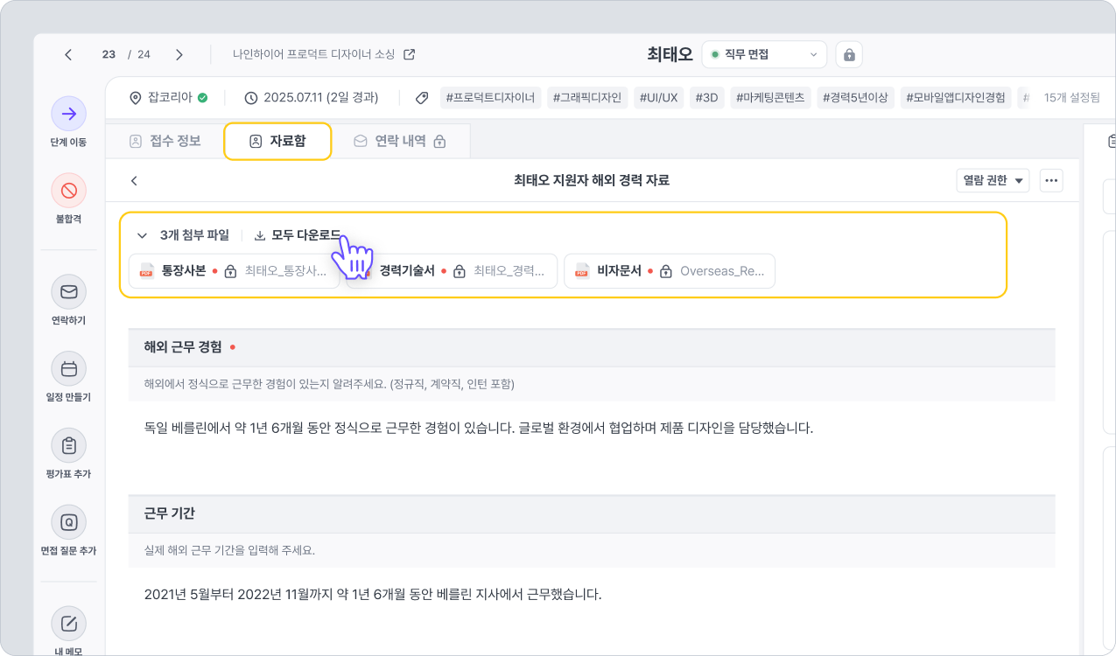Click the PDF icon of 비자문서

click(x=581, y=271)
